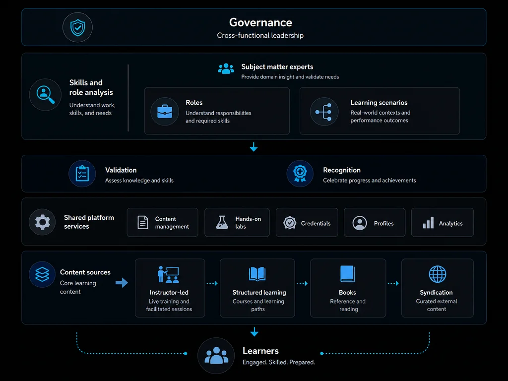Click the Books closed book icon
Viewport: 508px width, 381px height.
(348, 274)
